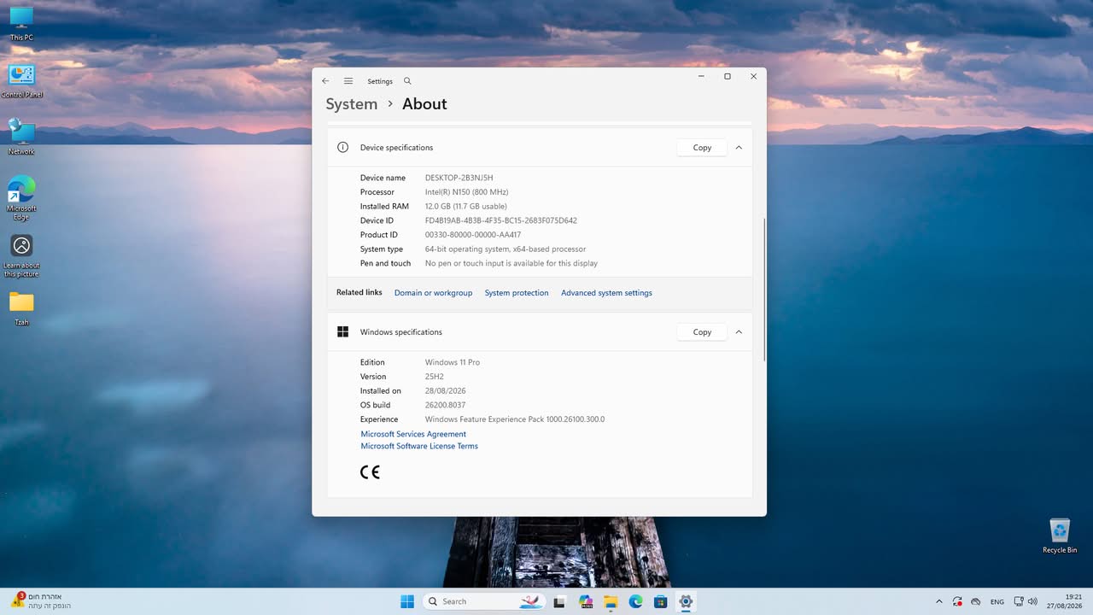Screen dimensions: 1093x615
Task: Click the device name DESKTOP-2B3NJ5H
Action: [459, 178]
